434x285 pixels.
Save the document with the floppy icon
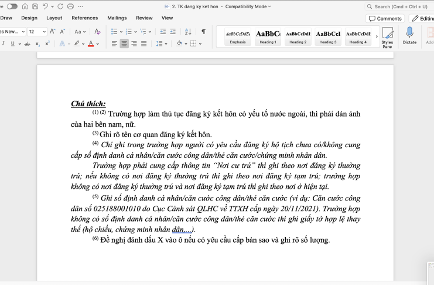coord(35,6)
